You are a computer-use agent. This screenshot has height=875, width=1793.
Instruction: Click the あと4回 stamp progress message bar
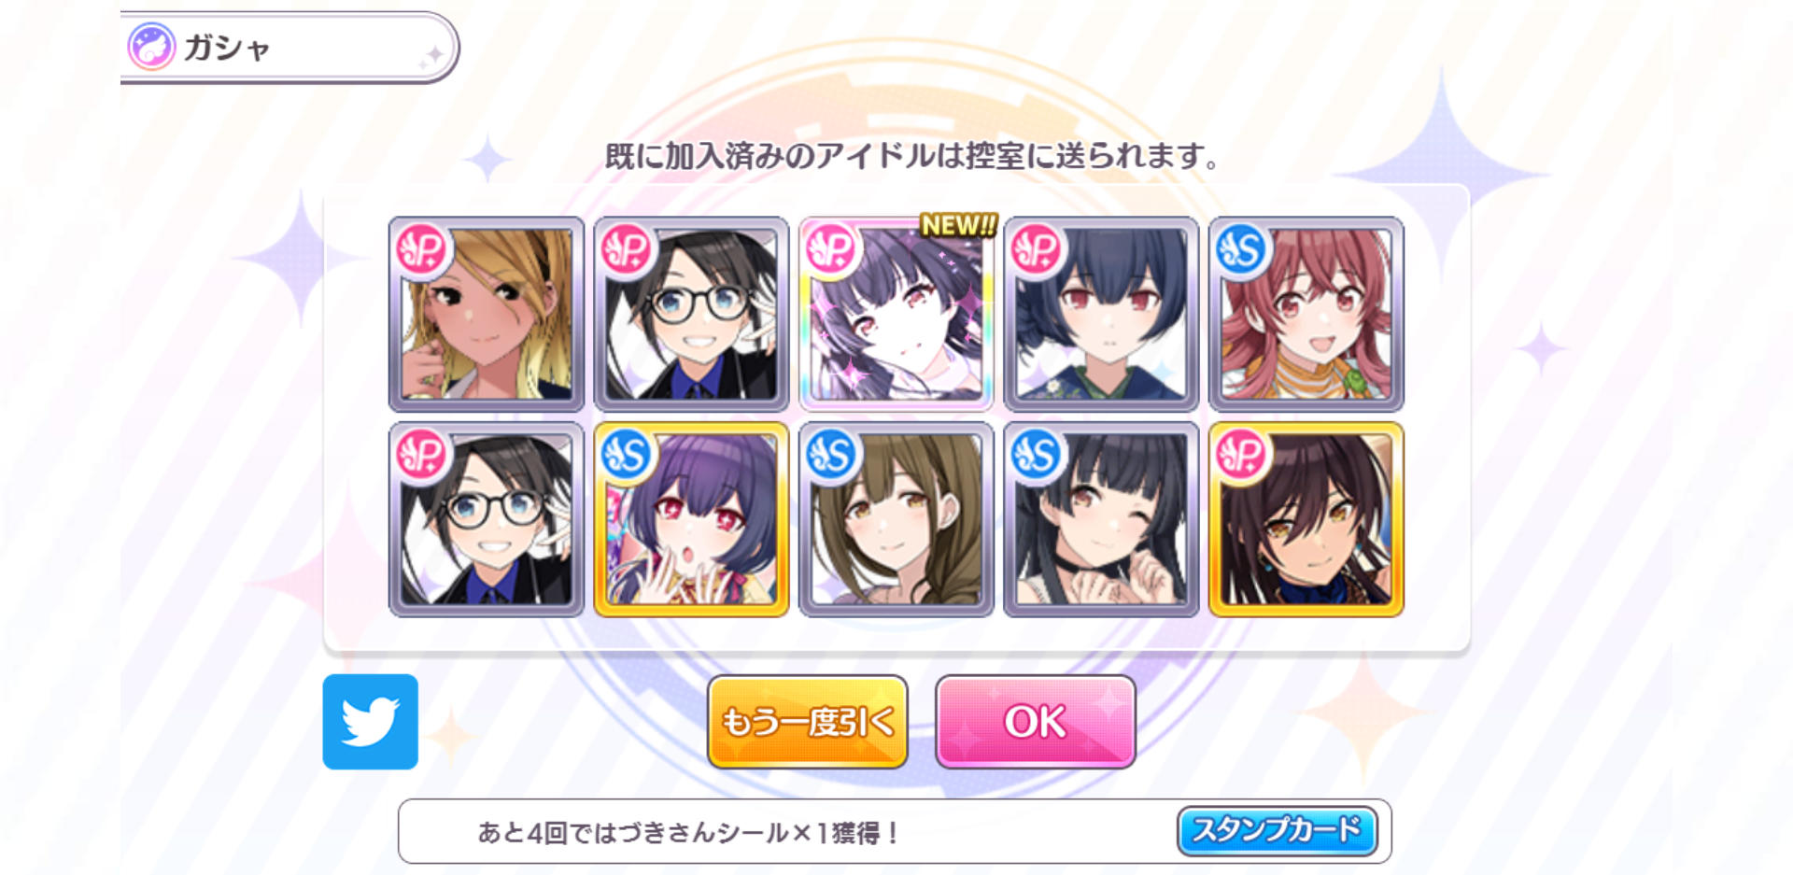click(895, 831)
